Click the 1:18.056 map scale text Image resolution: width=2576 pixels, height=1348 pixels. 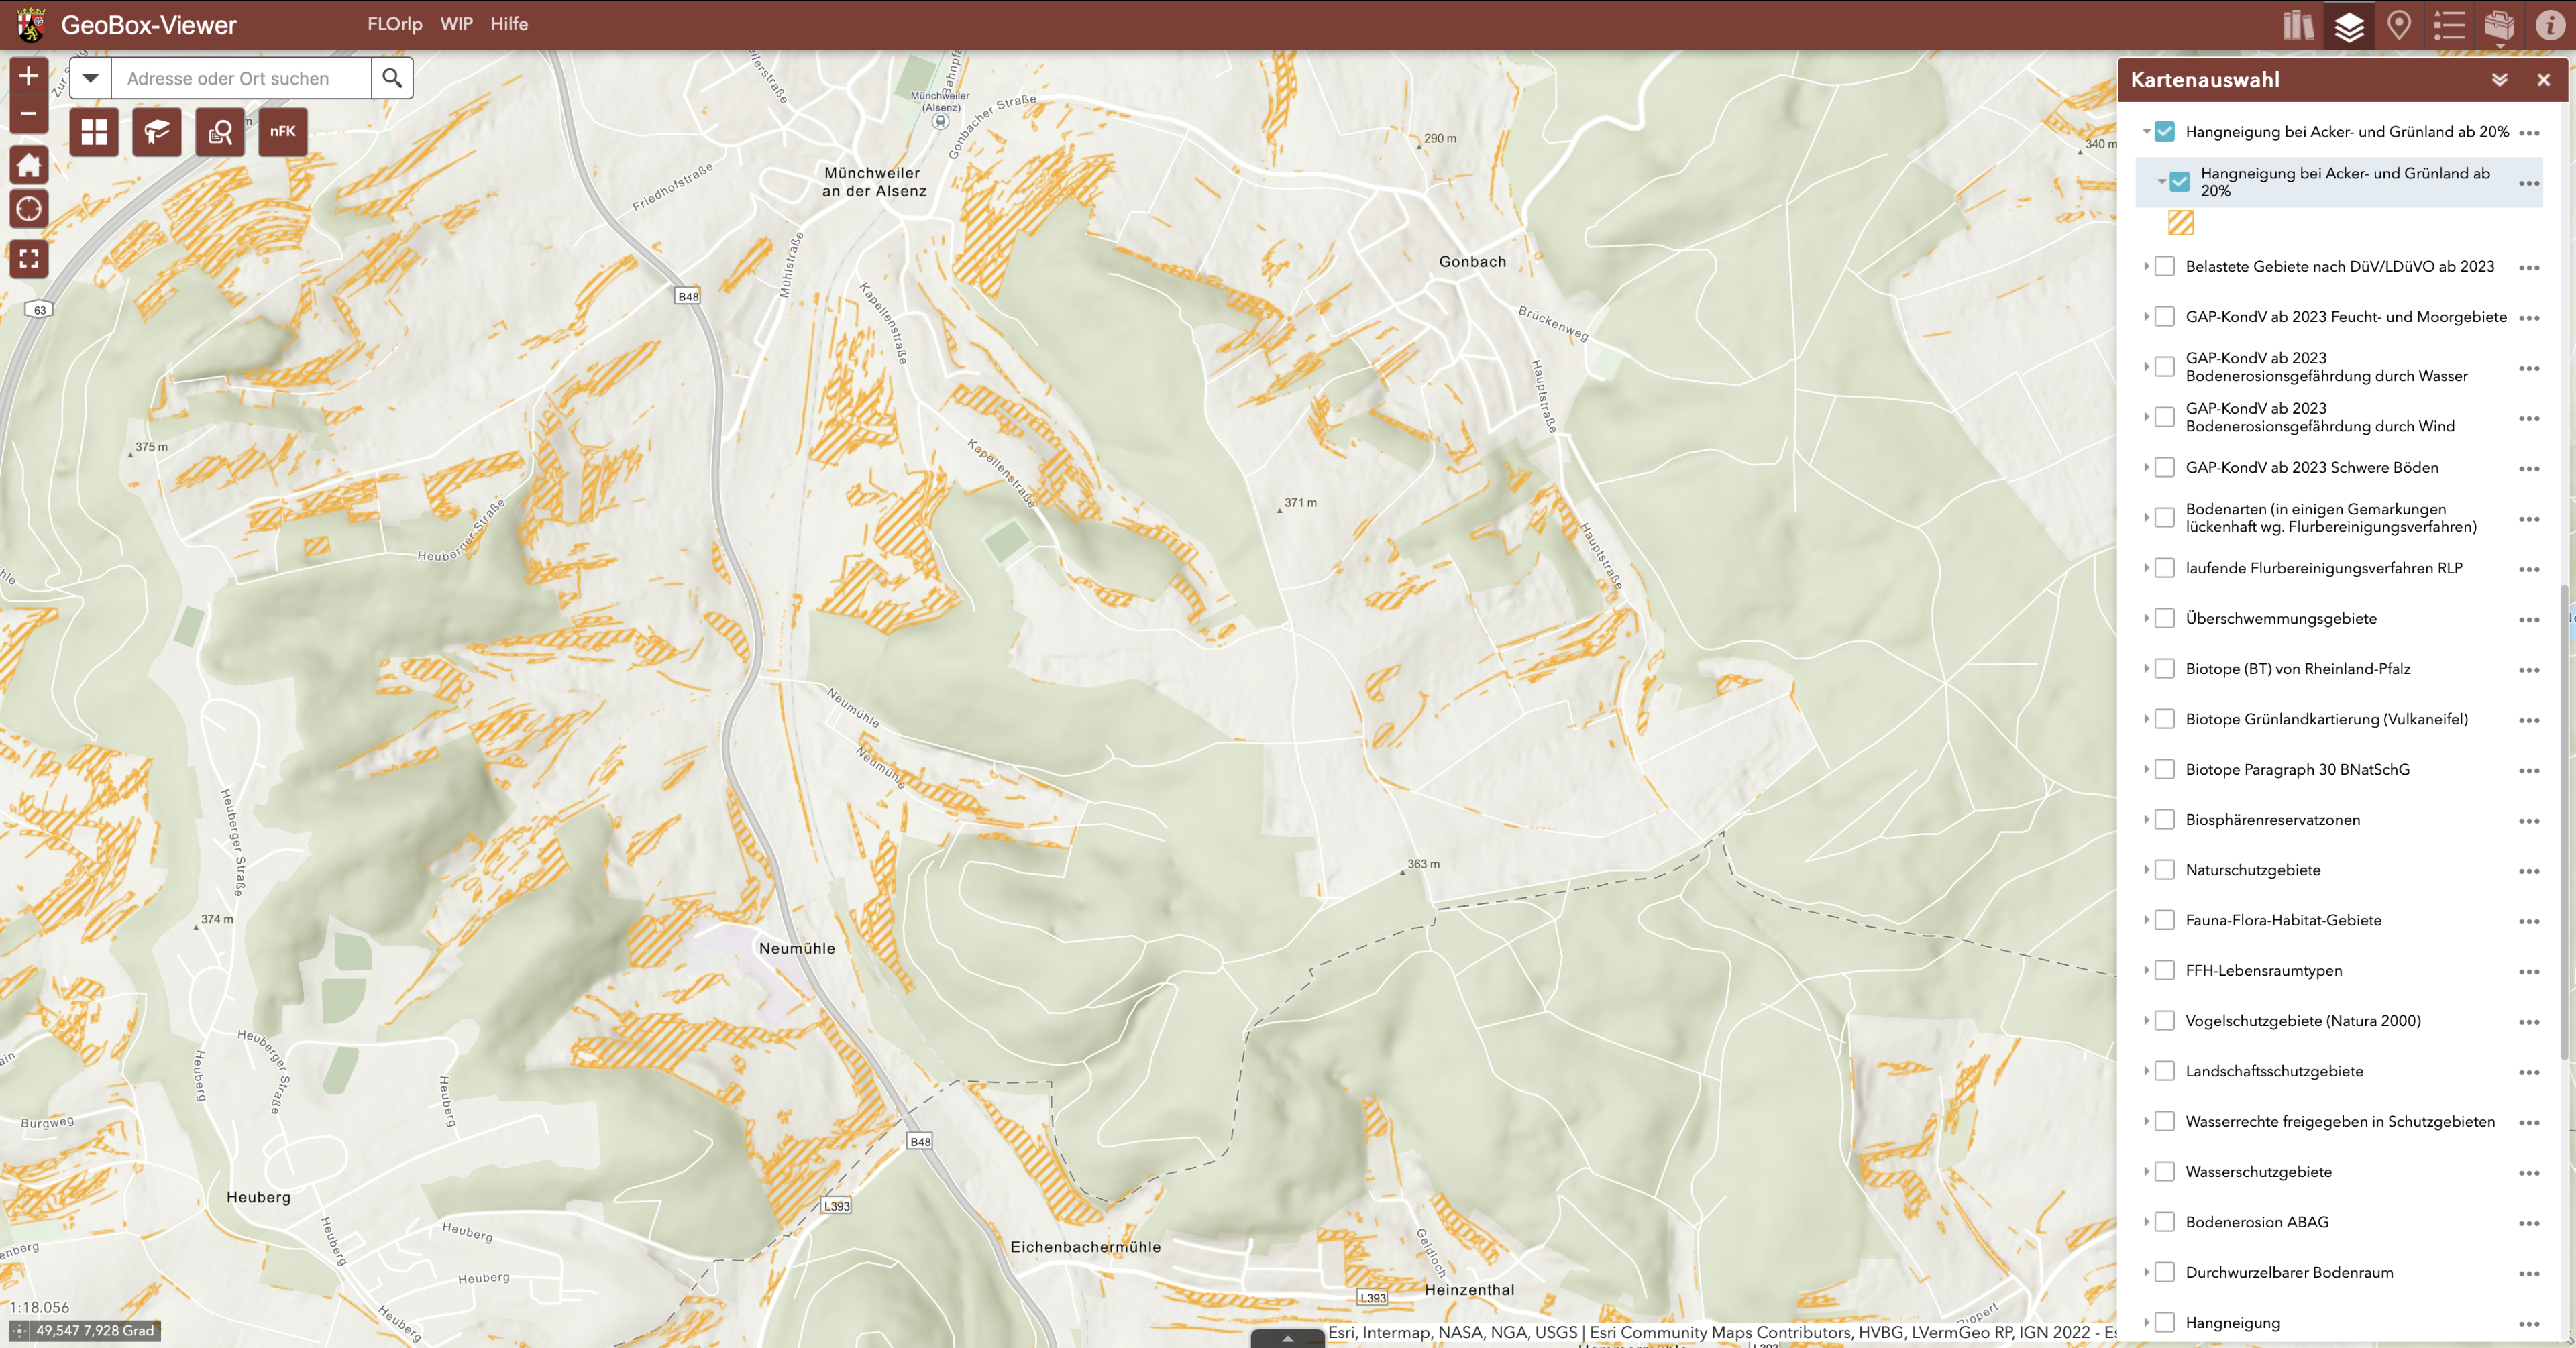tap(39, 1307)
